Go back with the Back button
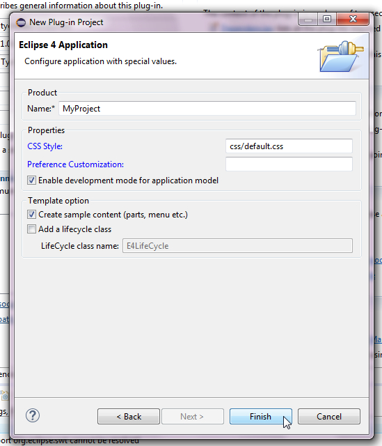This screenshot has width=382, height=446. [x=129, y=417]
